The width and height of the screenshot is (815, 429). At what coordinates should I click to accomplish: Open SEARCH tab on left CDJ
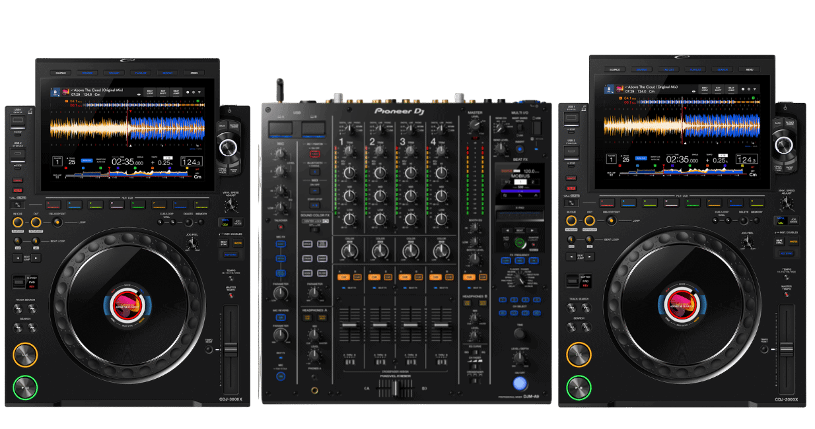click(x=168, y=73)
